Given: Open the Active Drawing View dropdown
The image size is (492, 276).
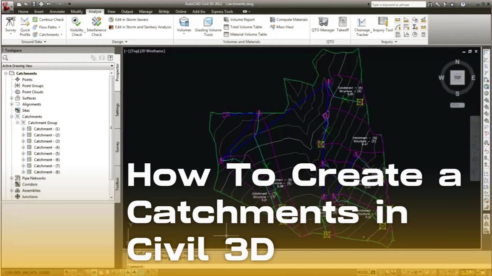Looking at the screenshot, I should coord(58,66).
